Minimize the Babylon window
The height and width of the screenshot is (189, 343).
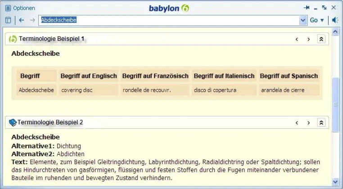tap(316, 9)
